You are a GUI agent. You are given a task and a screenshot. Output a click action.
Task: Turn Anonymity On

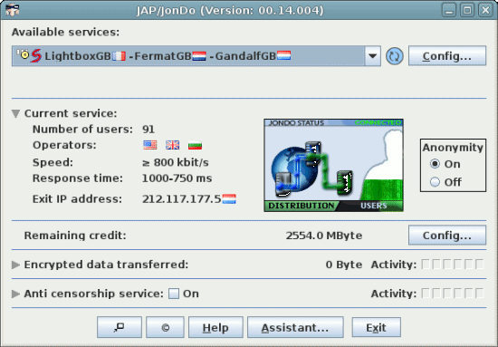point(435,164)
